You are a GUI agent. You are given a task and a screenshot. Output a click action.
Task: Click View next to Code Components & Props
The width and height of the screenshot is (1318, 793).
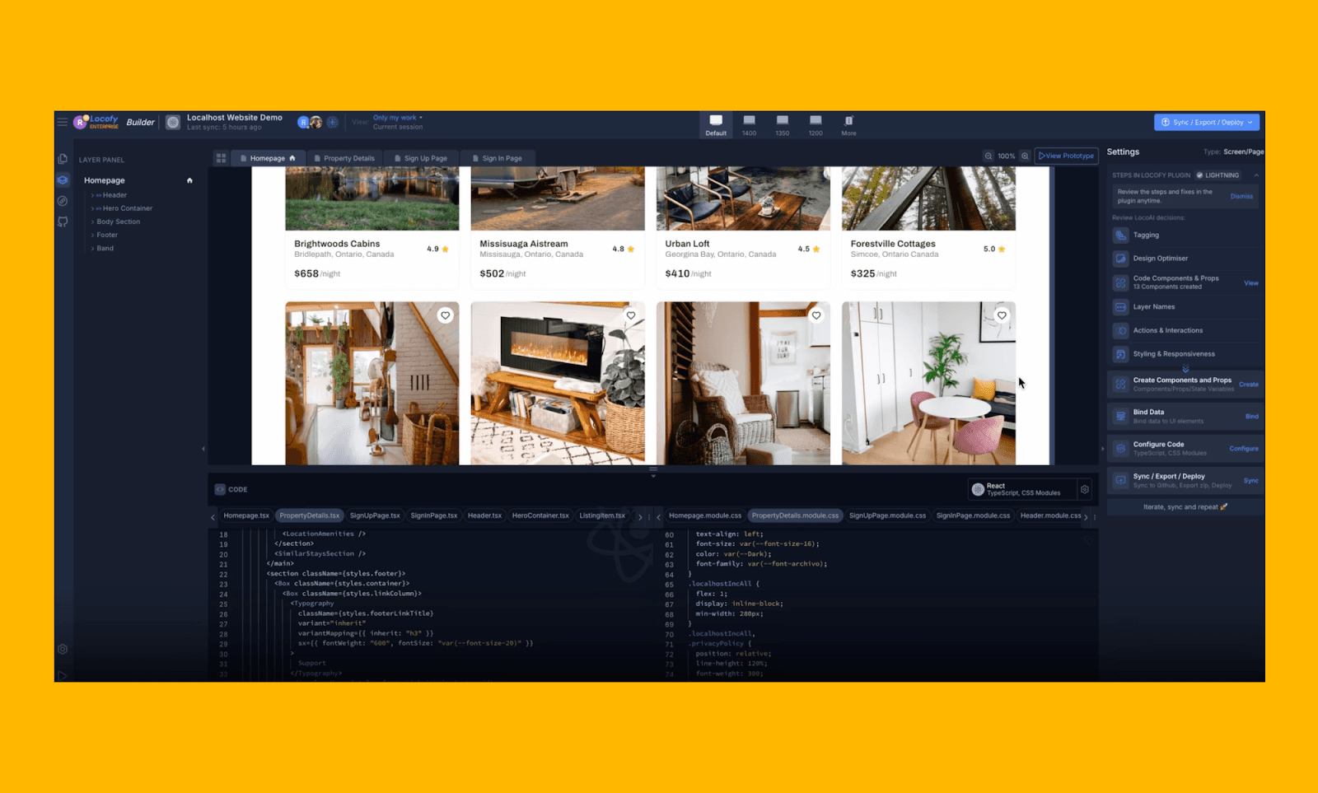(x=1251, y=282)
